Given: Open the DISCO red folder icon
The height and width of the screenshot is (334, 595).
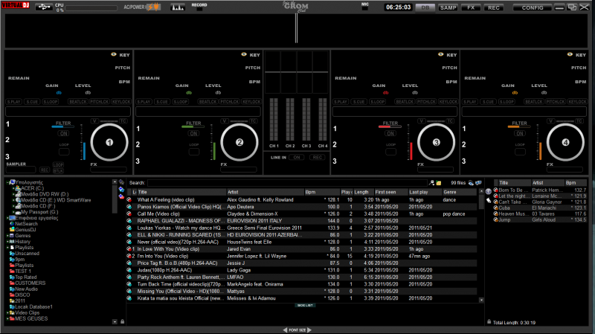Looking at the screenshot, I should pyautogui.click(x=12, y=295).
